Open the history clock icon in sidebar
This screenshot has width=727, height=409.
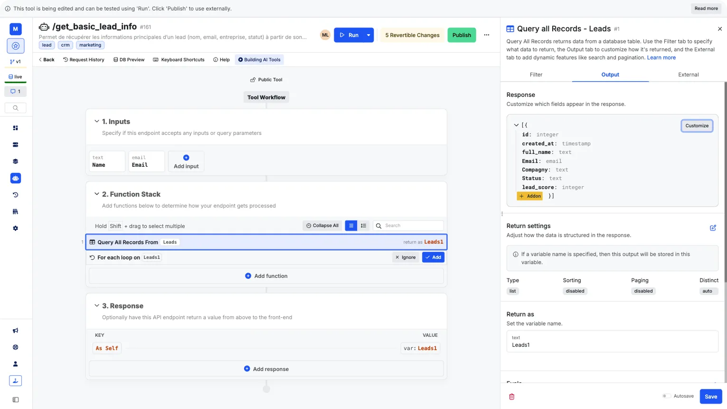pos(16,195)
